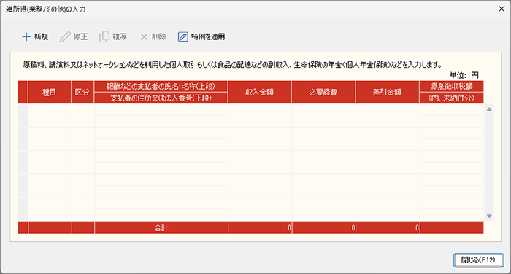Close the dialog with the title bar X
This screenshot has height=274, width=511.
click(x=502, y=9)
